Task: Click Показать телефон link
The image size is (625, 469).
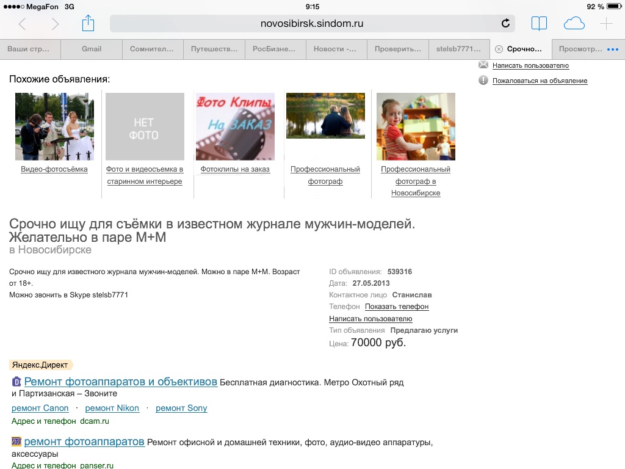Action: [x=397, y=307]
